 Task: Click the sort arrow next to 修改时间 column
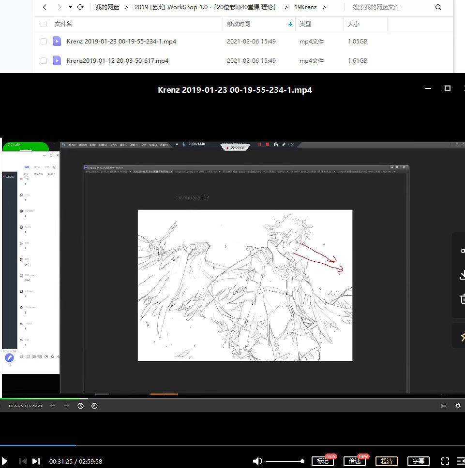click(290, 24)
